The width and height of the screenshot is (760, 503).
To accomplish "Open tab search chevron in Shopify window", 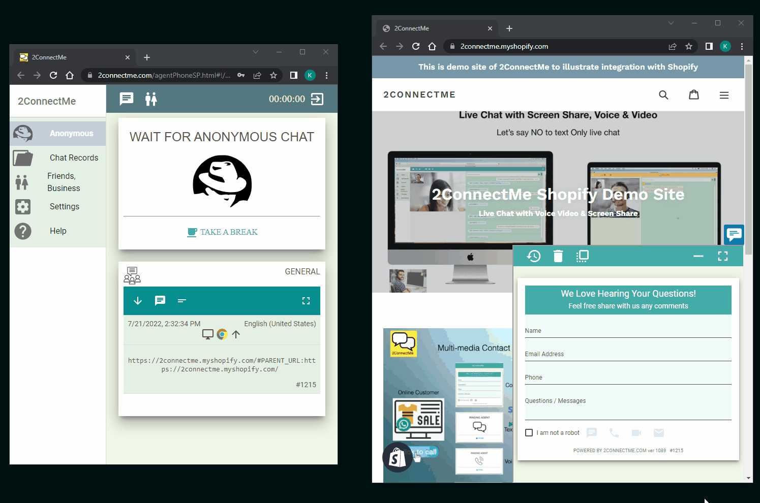I will 671,23.
